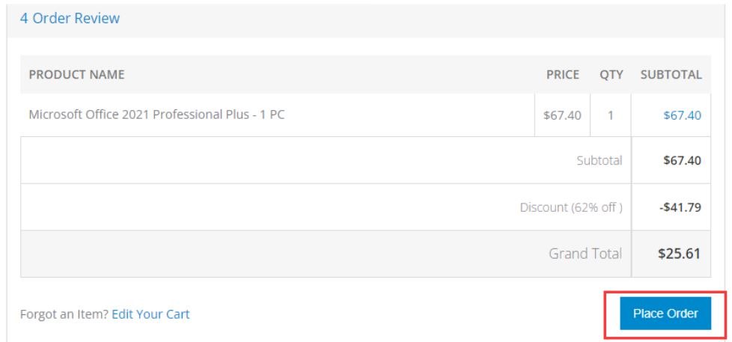Click the Place Order button
The image size is (732, 342).
coord(665,314)
